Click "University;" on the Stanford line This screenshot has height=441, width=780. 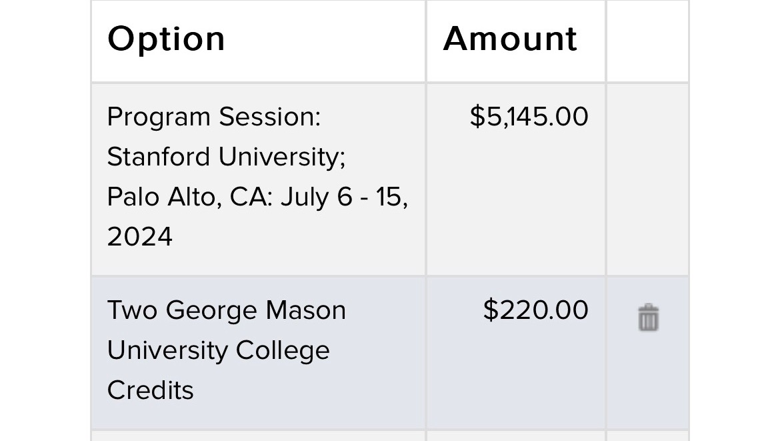point(282,157)
